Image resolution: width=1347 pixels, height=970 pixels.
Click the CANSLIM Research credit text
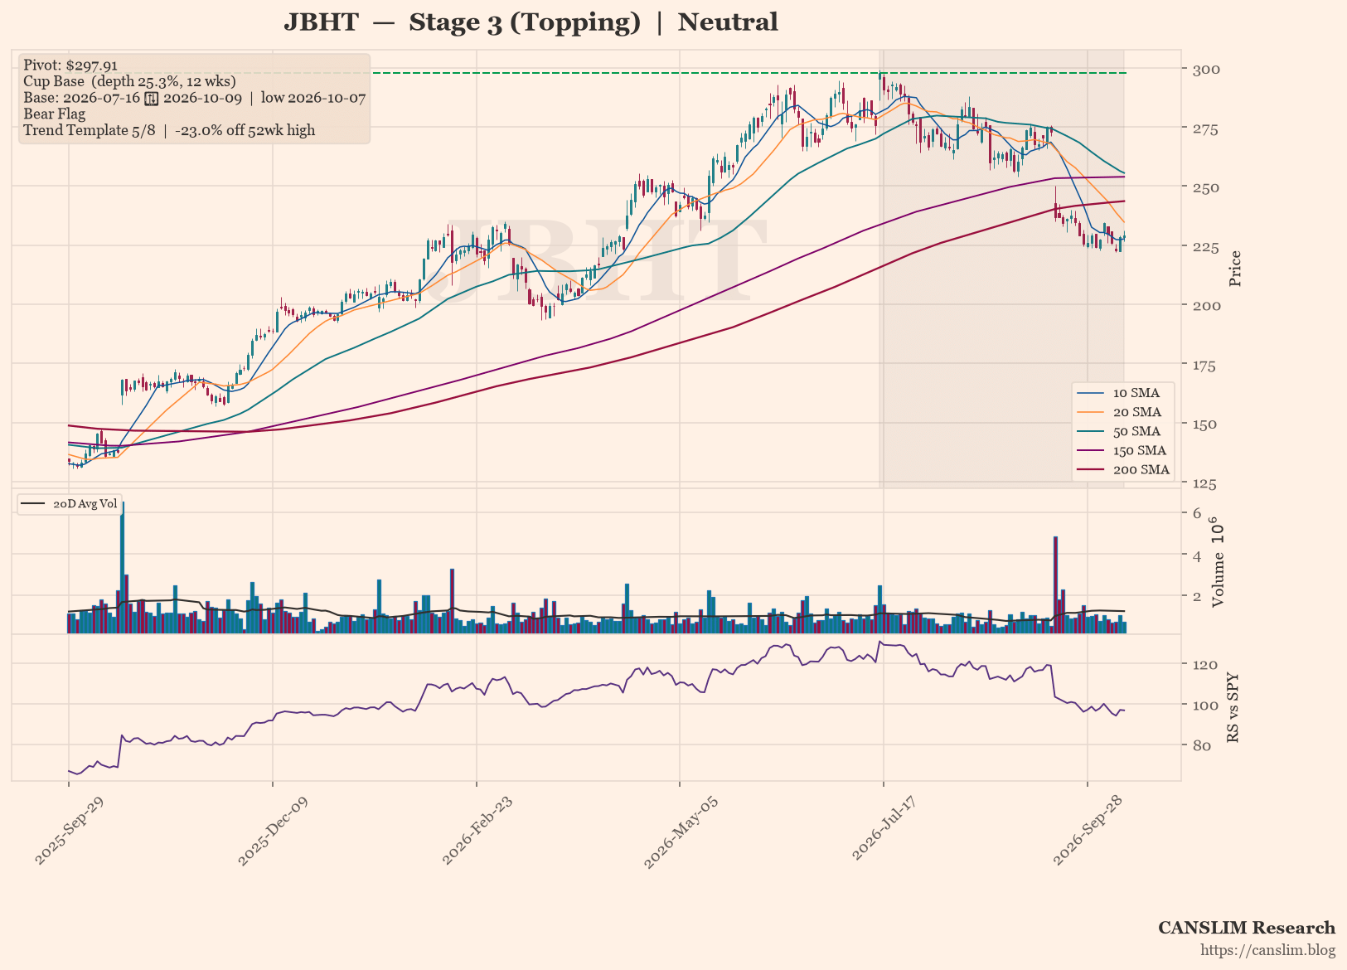pos(1247,928)
